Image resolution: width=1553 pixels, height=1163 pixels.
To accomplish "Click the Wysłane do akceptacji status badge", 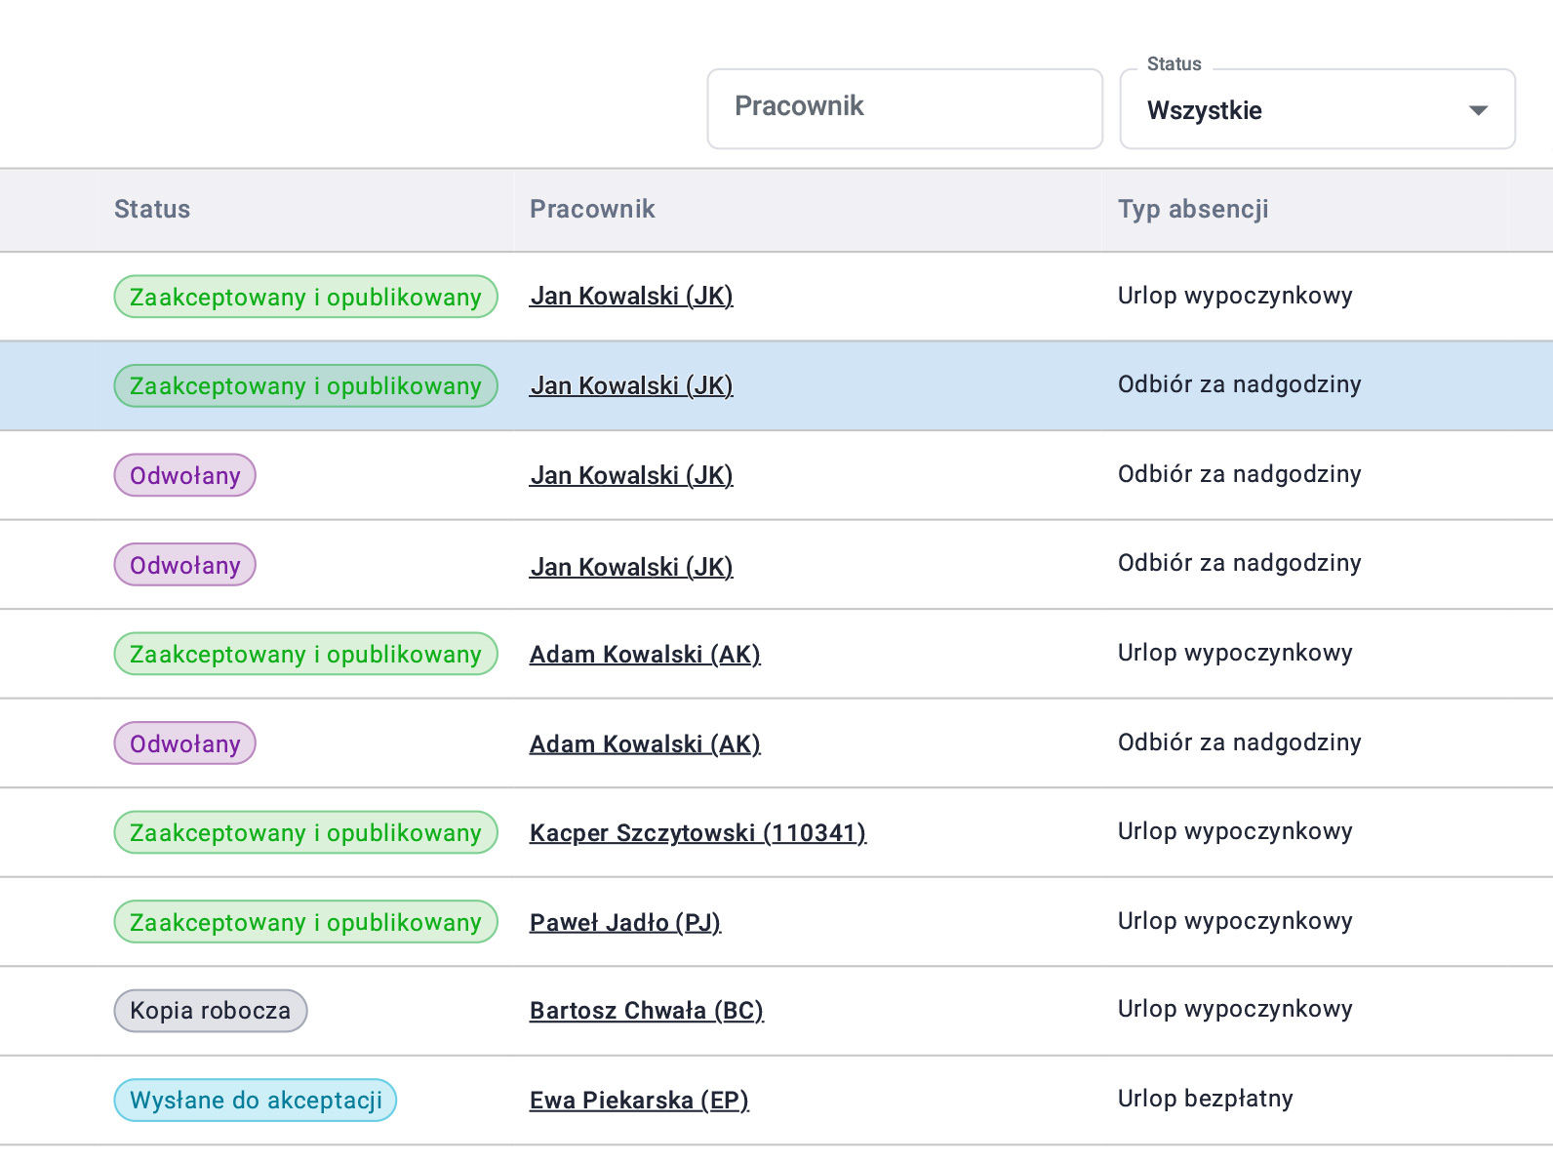I will (x=256, y=1100).
